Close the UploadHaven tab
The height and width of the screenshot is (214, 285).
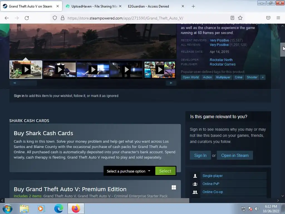[x=120, y=6]
